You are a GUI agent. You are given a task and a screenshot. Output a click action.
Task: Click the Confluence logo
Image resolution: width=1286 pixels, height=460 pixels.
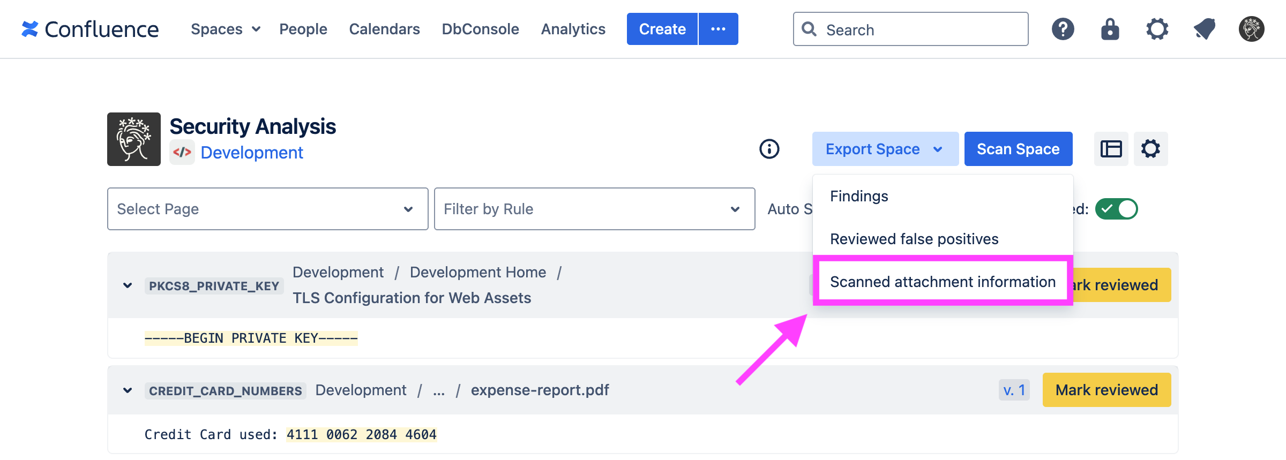(x=89, y=29)
